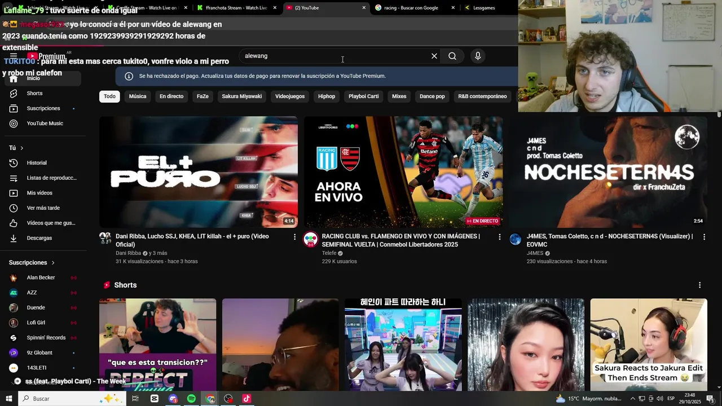Image resolution: width=722 pixels, height=406 pixels.
Task: Open NOCHESETERN4S video thumbnail
Action: pyautogui.click(x=608, y=172)
